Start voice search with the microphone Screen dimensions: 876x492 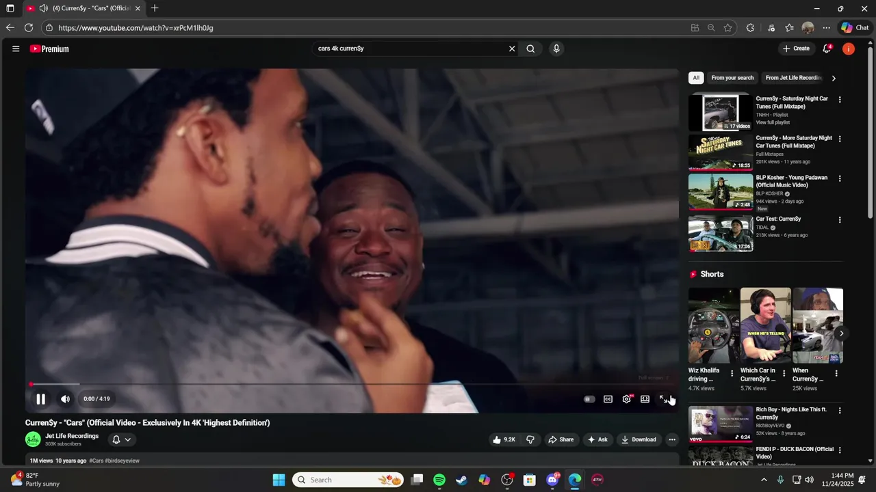coord(556,49)
